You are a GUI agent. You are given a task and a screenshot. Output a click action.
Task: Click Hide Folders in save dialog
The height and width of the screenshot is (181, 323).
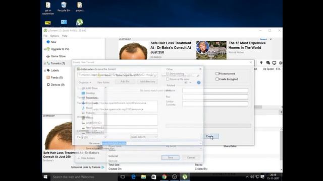[86, 158]
